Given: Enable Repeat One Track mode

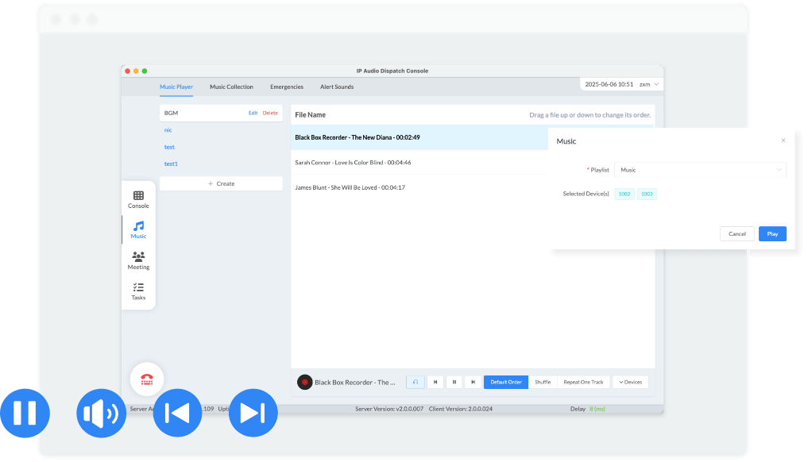Looking at the screenshot, I should 583,382.
